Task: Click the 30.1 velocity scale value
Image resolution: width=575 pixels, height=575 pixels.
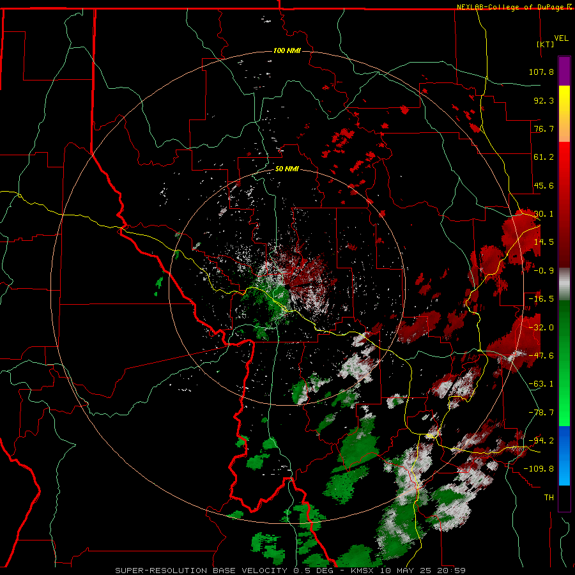Action: pos(544,214)
